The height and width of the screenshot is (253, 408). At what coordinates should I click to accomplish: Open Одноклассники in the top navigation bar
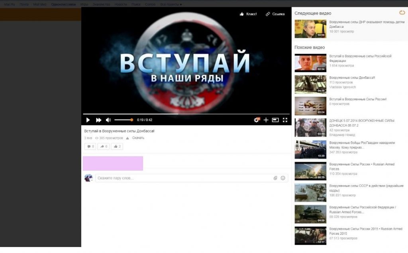(63, 4)
